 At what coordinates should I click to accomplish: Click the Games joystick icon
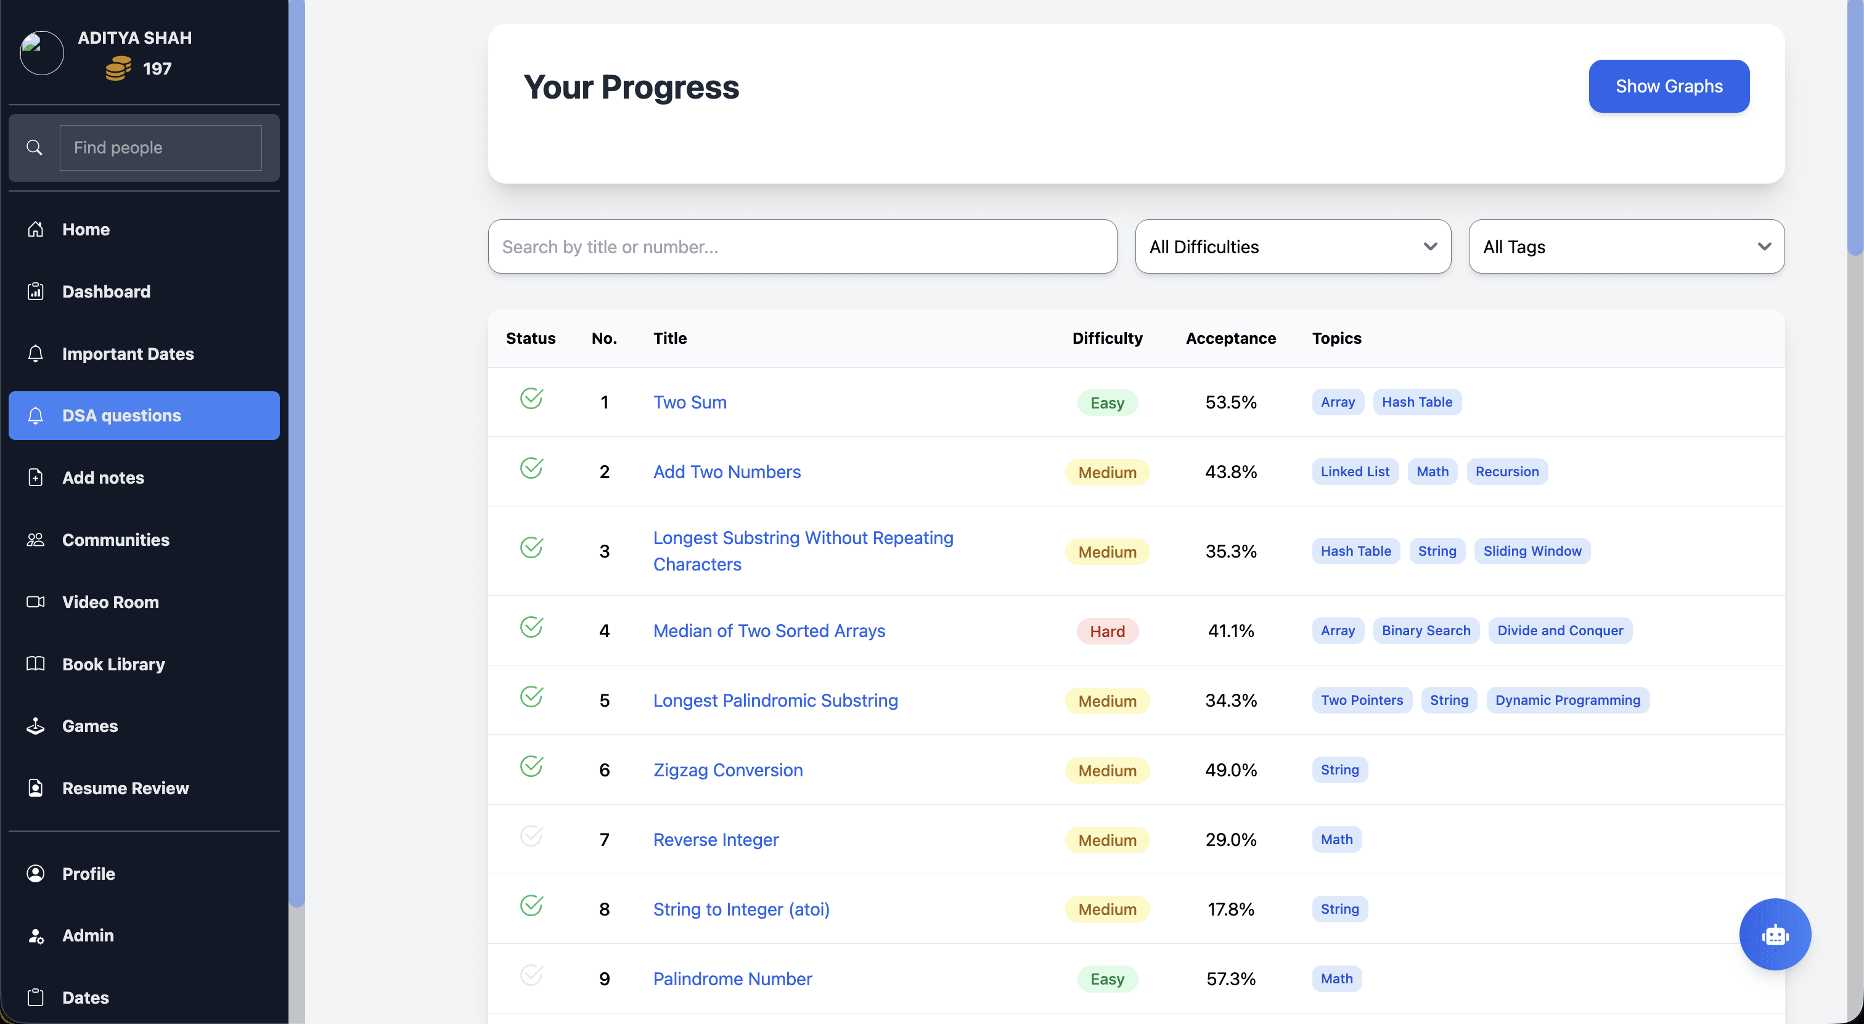pyautogui.click(x=36, y=725)
